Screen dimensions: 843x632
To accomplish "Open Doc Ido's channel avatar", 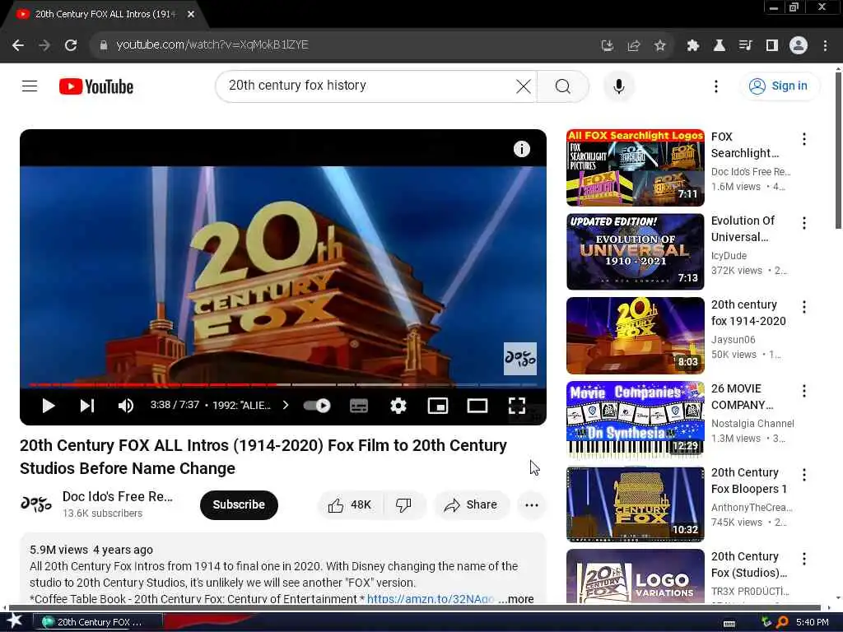I will 36,504.
